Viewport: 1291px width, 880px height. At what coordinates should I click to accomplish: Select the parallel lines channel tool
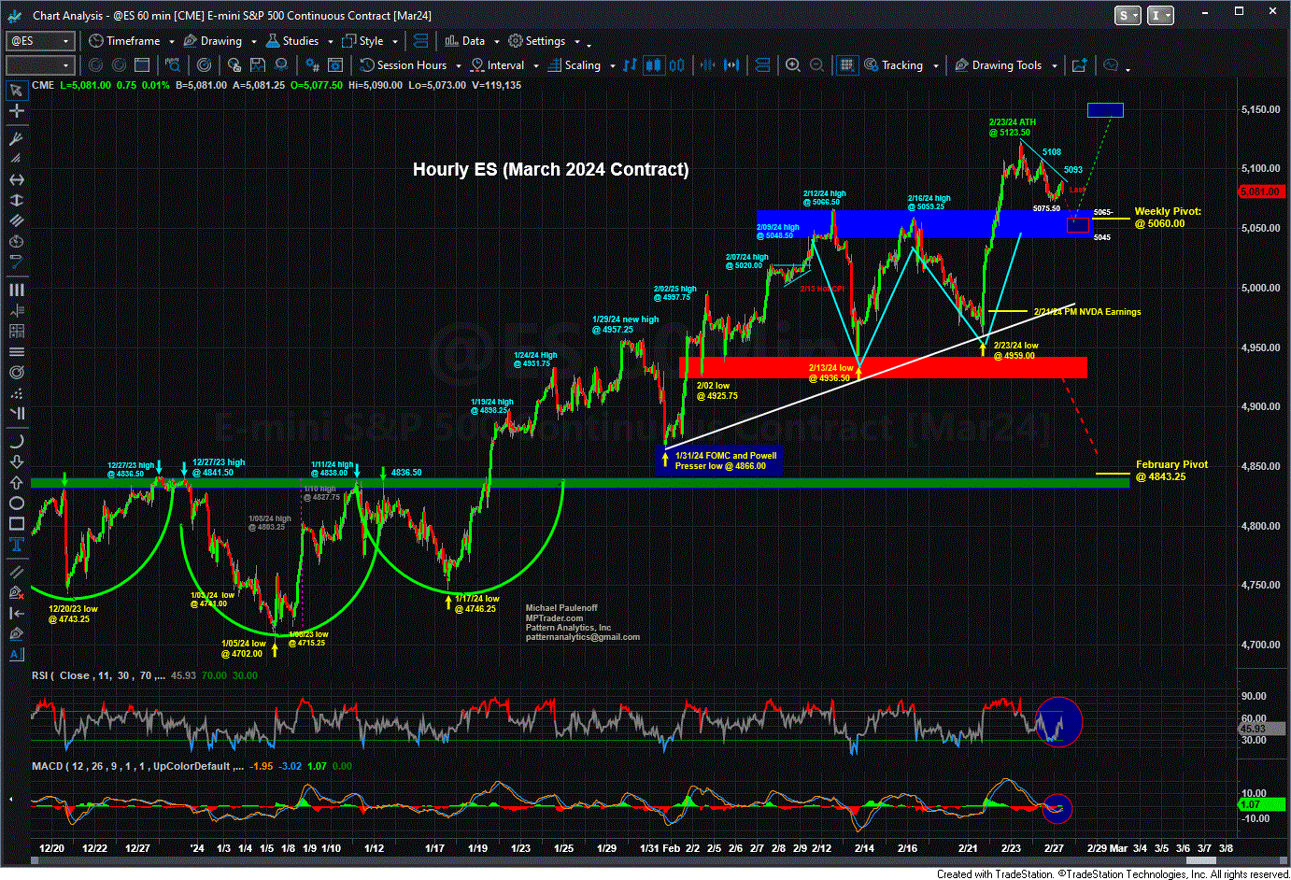click(x=16, y=220)
